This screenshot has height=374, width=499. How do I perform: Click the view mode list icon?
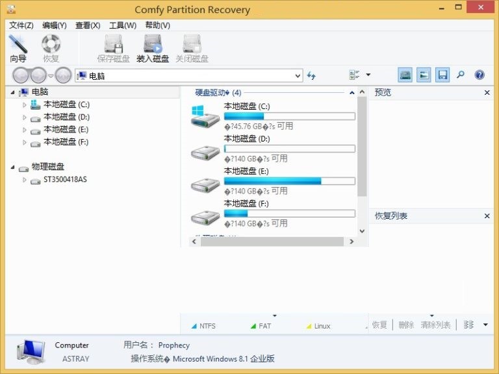coord(354,75)
